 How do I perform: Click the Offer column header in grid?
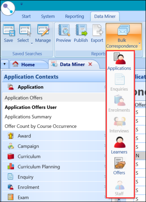140,105
